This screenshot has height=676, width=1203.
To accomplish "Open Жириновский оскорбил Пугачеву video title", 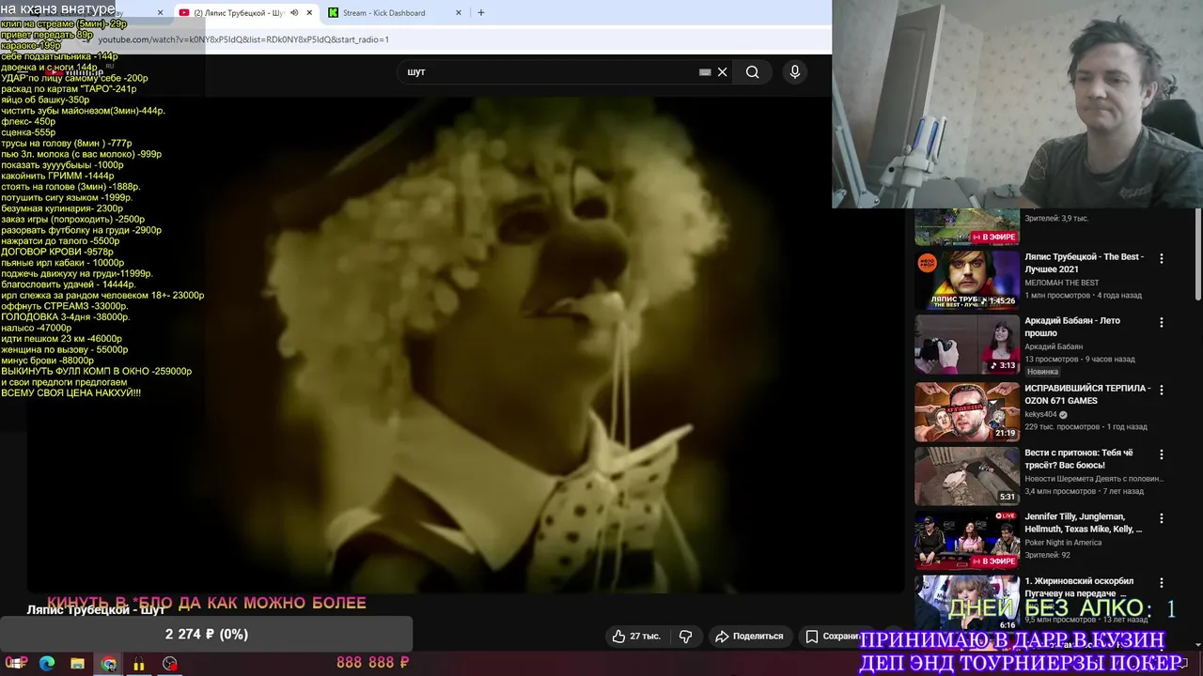I will point(1079,587).
